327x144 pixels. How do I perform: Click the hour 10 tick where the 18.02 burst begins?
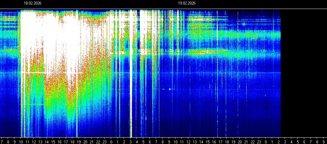(x=21, y=141)
